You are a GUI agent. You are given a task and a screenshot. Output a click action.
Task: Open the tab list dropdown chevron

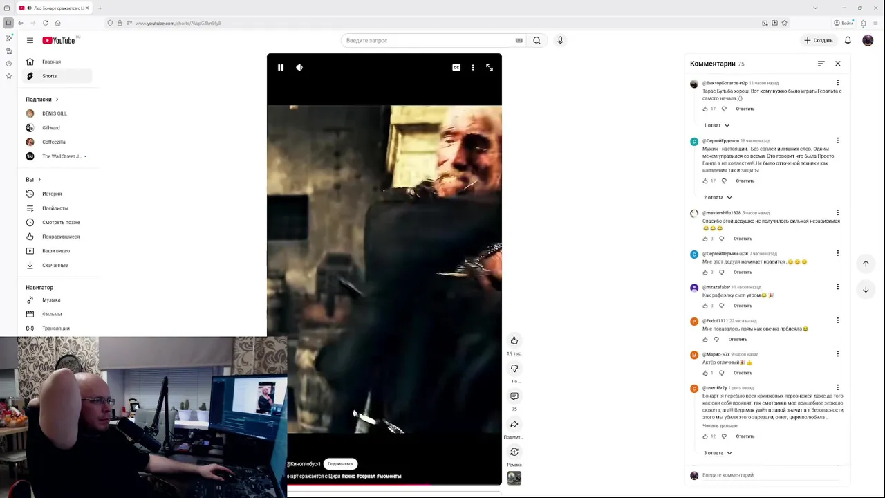coord(815,8)
